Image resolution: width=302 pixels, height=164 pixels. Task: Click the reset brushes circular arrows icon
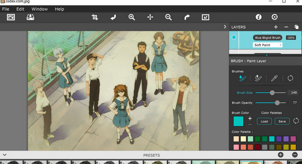click(x=290, y=78)
